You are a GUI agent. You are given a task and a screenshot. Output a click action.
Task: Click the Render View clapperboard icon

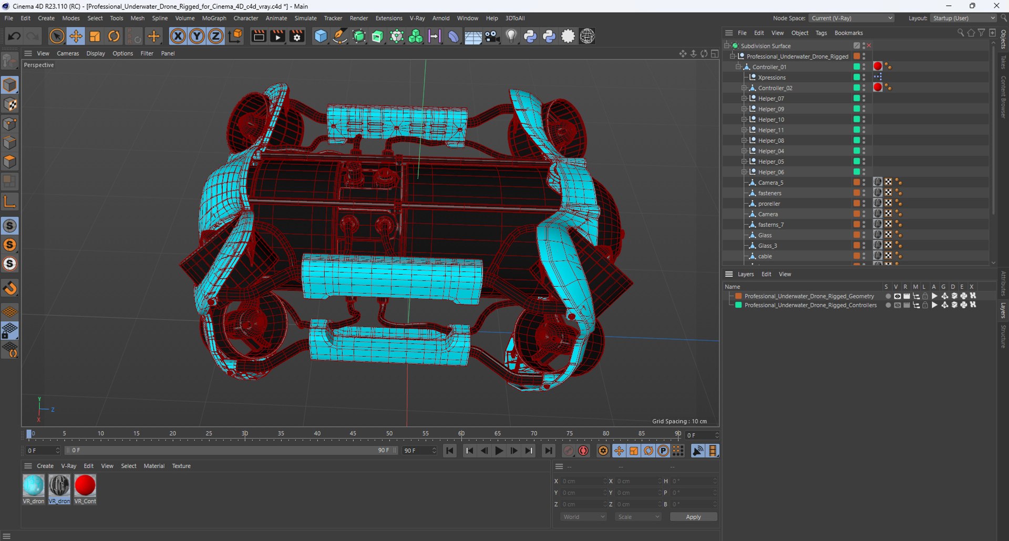point(259,36)
